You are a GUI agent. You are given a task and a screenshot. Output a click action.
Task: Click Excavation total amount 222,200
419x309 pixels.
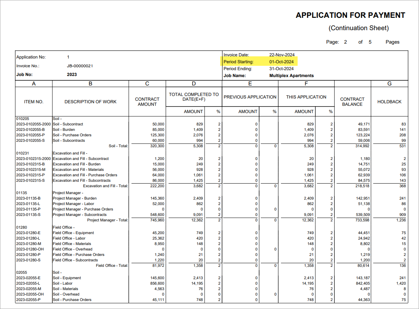(x=157, y=186)
